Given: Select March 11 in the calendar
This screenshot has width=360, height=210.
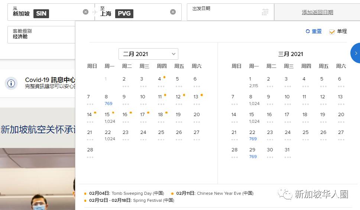Looking at the screenshot, I should tap(305, 99).
